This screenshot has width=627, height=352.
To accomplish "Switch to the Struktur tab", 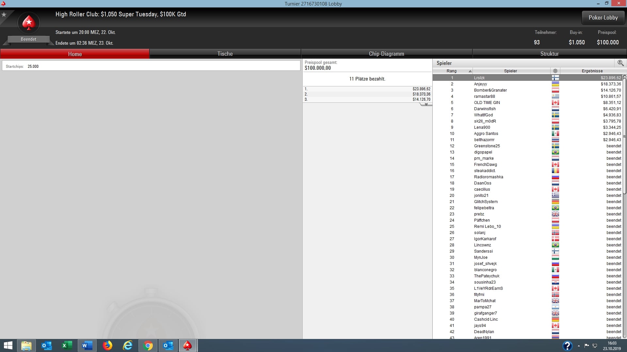I will point(549,54).
